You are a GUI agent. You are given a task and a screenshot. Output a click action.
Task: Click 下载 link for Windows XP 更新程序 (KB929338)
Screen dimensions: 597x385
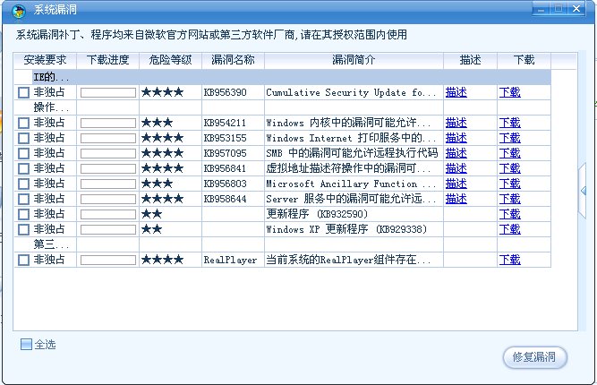point(510,229)
